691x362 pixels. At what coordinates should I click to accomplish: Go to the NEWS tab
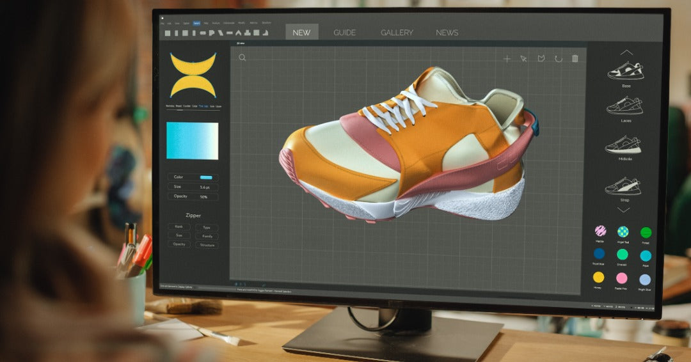coord(447,33)
